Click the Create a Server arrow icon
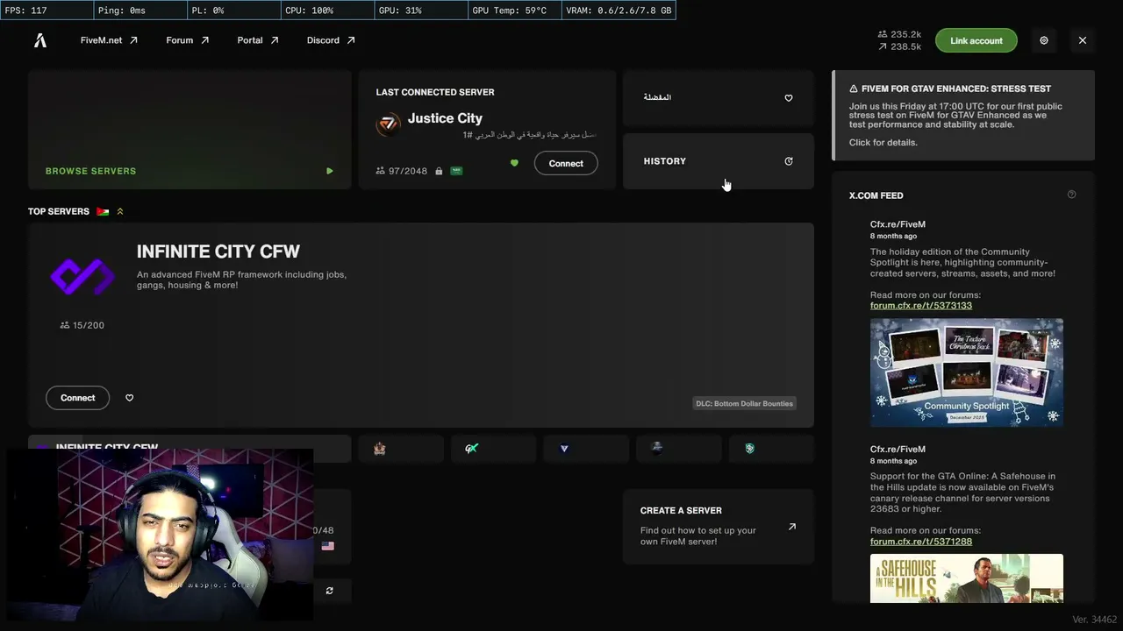The image size is (1123, 631). tap(792, 527)
